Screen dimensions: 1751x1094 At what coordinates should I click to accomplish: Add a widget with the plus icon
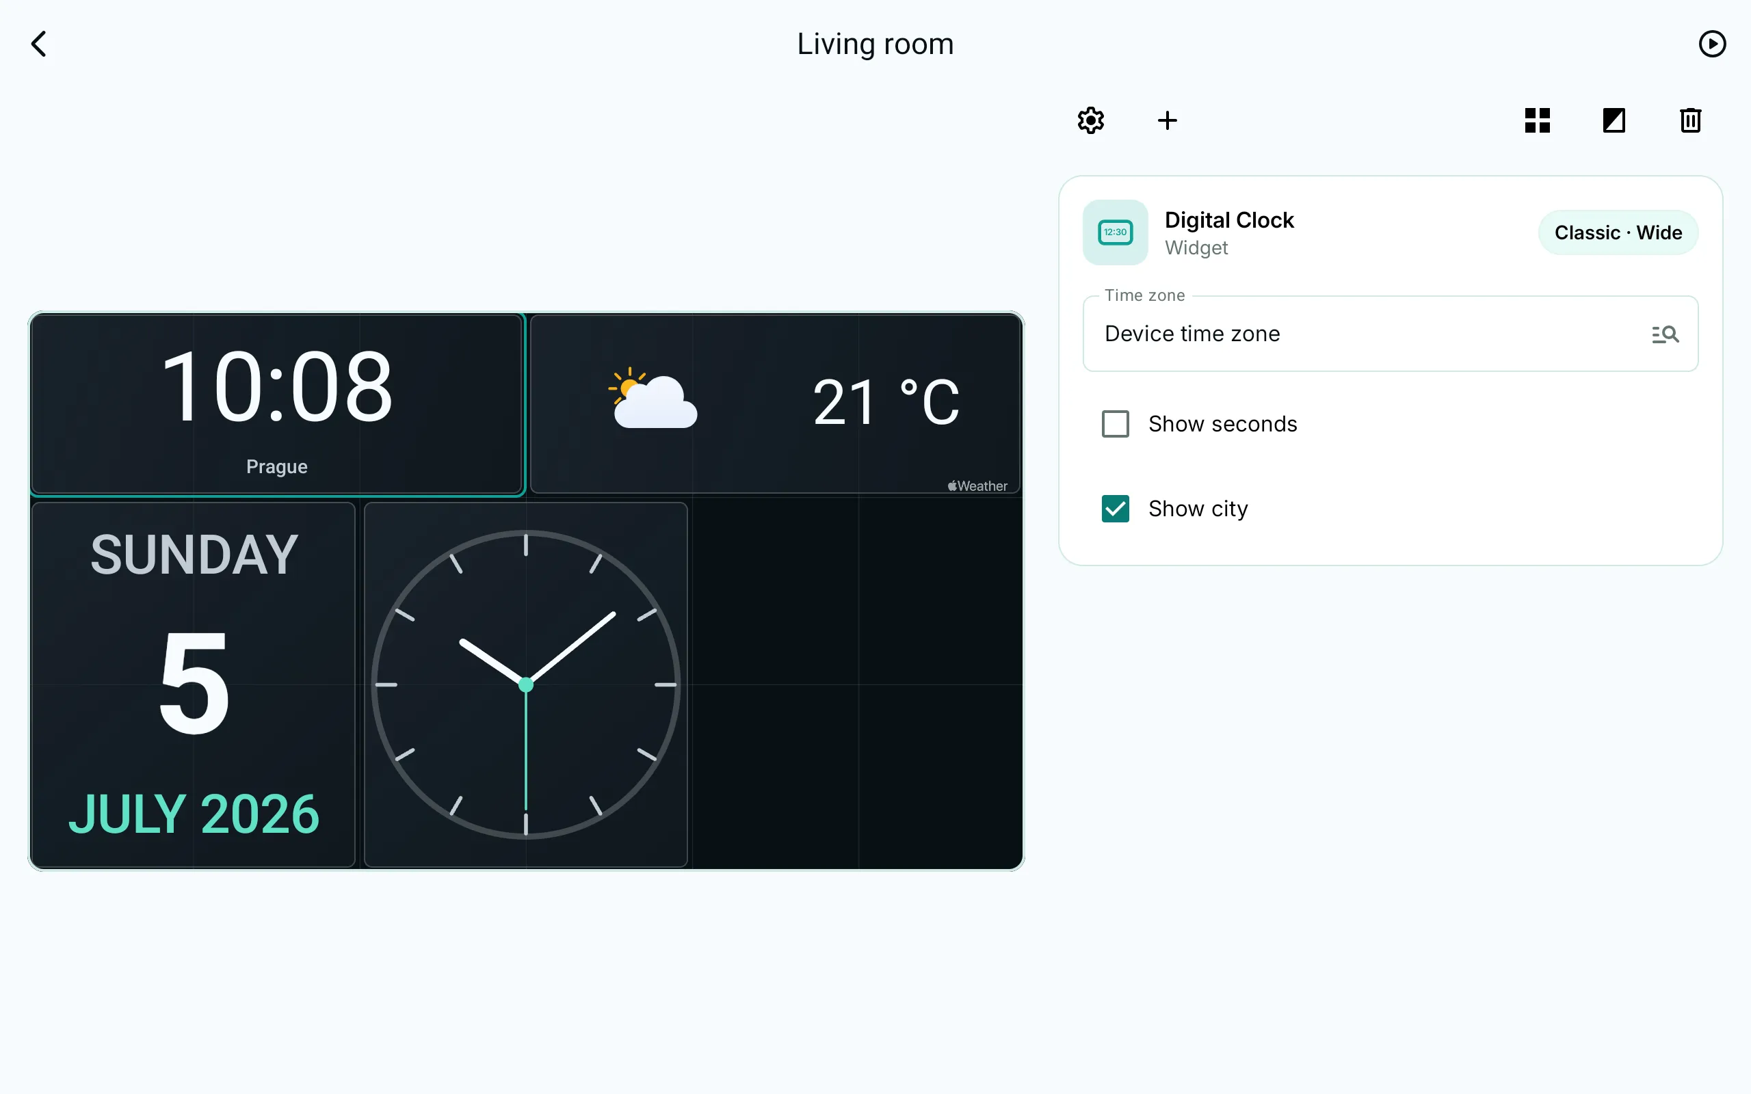pyautogui.click(x=1167, y=120)
